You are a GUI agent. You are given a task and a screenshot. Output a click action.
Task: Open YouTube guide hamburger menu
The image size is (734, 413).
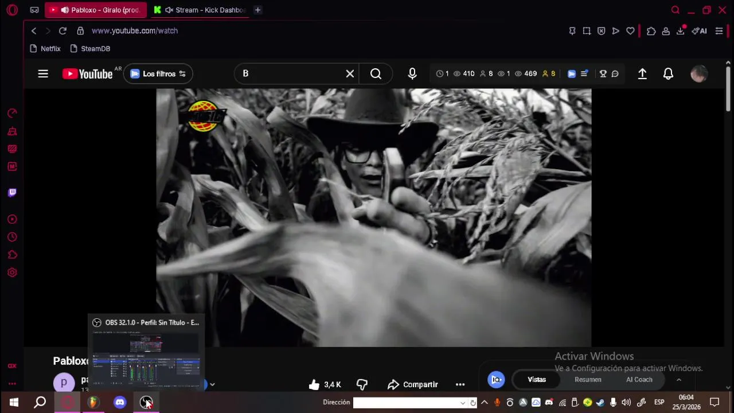pyautogui.click(x=43, y=73)
